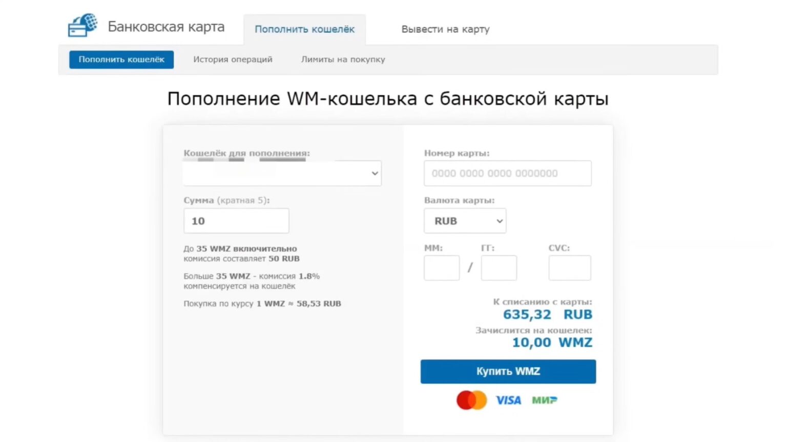The height and width of the screenshot is (442, 787).
Task: Click the WebMoney bank card logo icon
Action: pos(82,26)
